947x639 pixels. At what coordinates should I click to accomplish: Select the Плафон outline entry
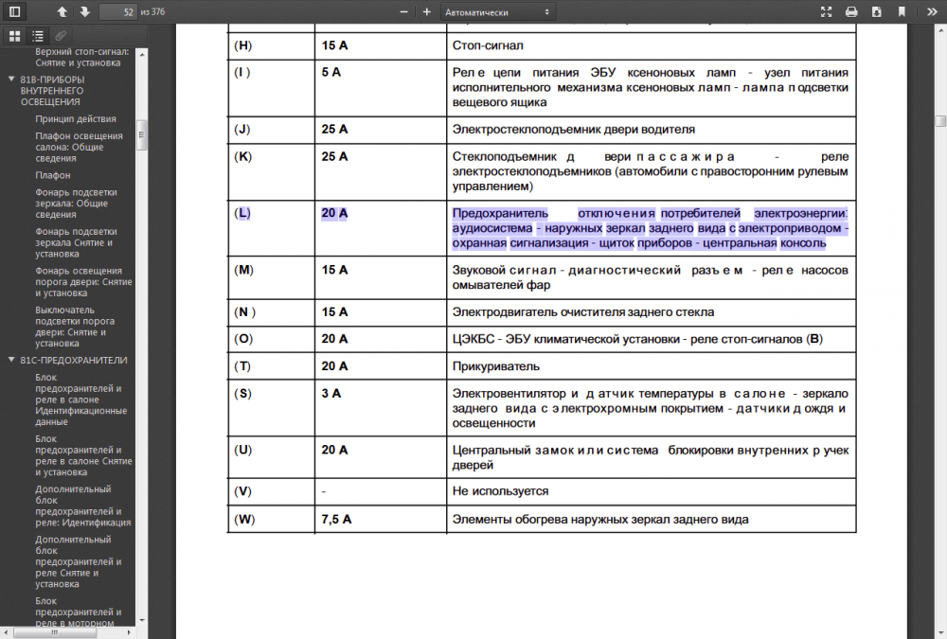tap(52, 175)
